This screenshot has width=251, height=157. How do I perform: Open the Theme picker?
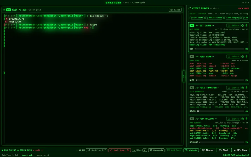coord(208,150)
